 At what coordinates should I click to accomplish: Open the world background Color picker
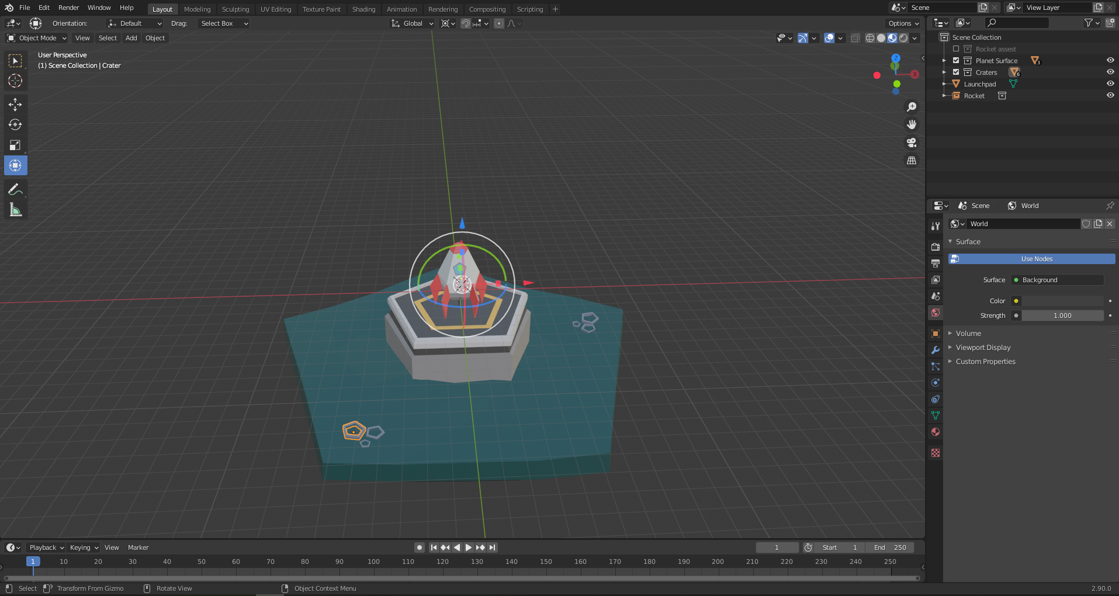pos(1017,301)
